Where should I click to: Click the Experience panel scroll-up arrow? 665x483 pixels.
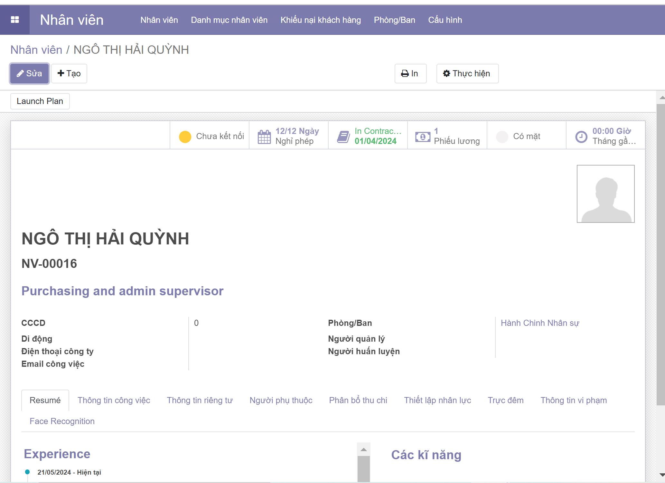363,450
